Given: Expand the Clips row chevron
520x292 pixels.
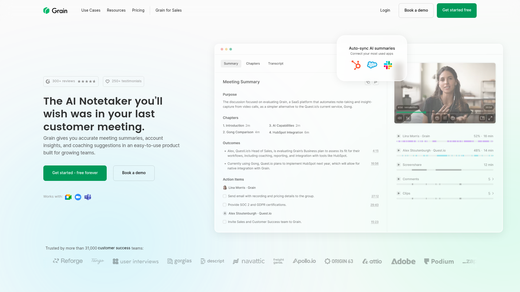Looking at the screenshot, I should pyautogui.click(x=493, y=194).
